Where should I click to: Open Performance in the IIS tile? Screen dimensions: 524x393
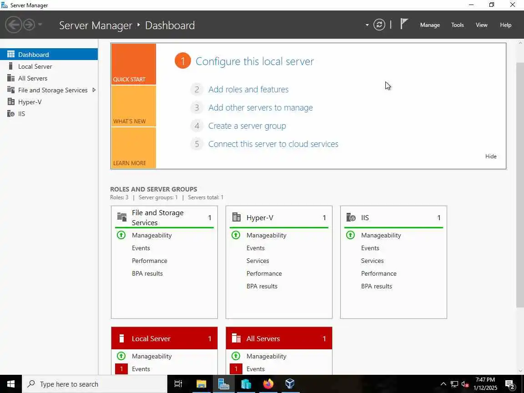point(378,273)
